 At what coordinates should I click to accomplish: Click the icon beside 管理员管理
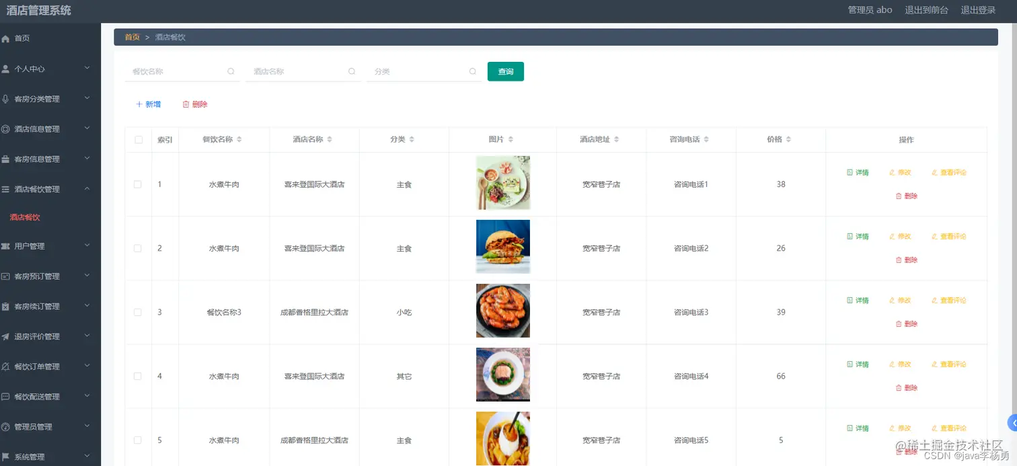pos(5,427)
